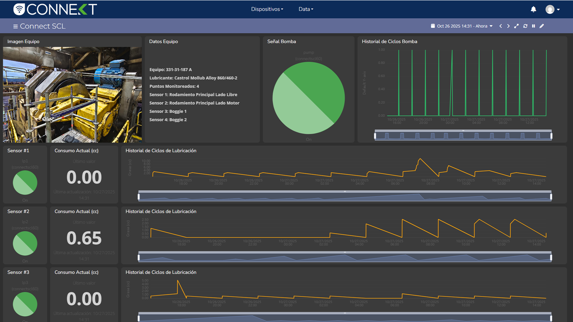Pause dashboard auto-refresh

(x=533, y=26)
